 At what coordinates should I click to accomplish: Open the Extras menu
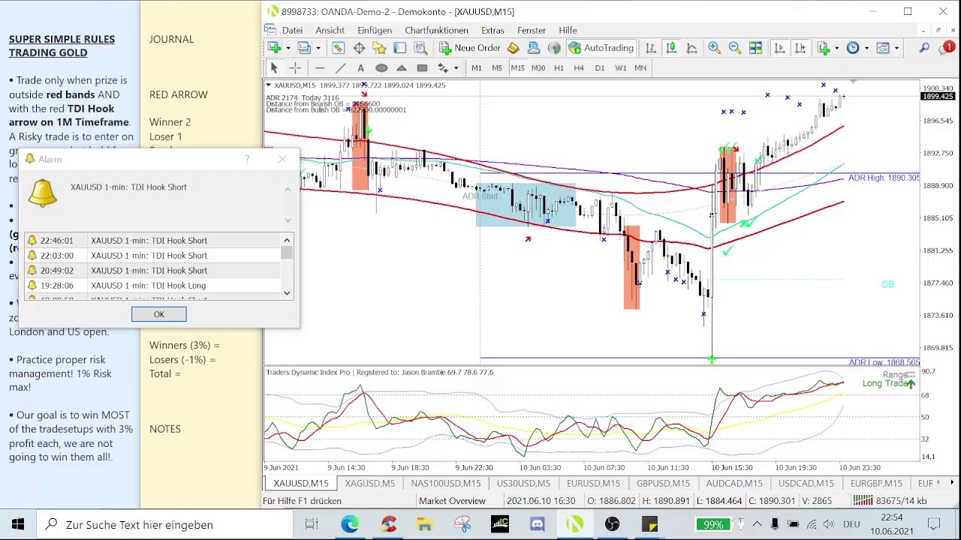pos(493,30)
